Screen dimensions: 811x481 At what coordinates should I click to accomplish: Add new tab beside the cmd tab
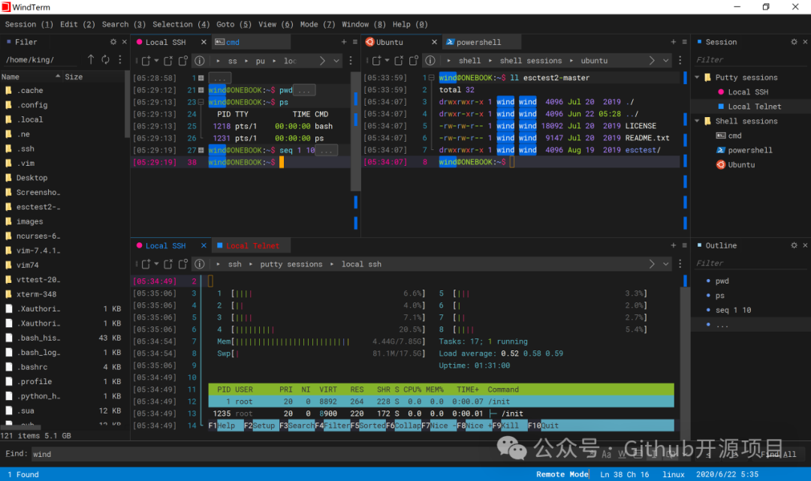tap(344, 42)
